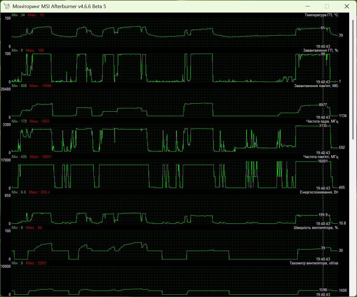Image resolution: width=357 pixels, height=297 pixels.
Task: Click the 19:40:43 timestamp under temperature graph
Action: [x=323, y=46]
